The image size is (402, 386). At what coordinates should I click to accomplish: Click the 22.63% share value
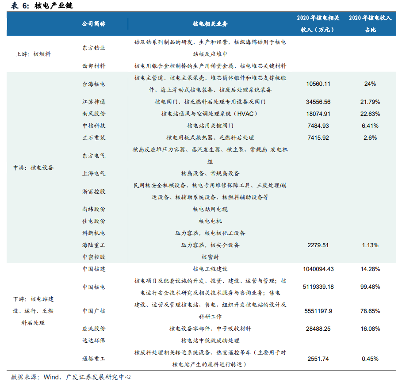point(370,114)
